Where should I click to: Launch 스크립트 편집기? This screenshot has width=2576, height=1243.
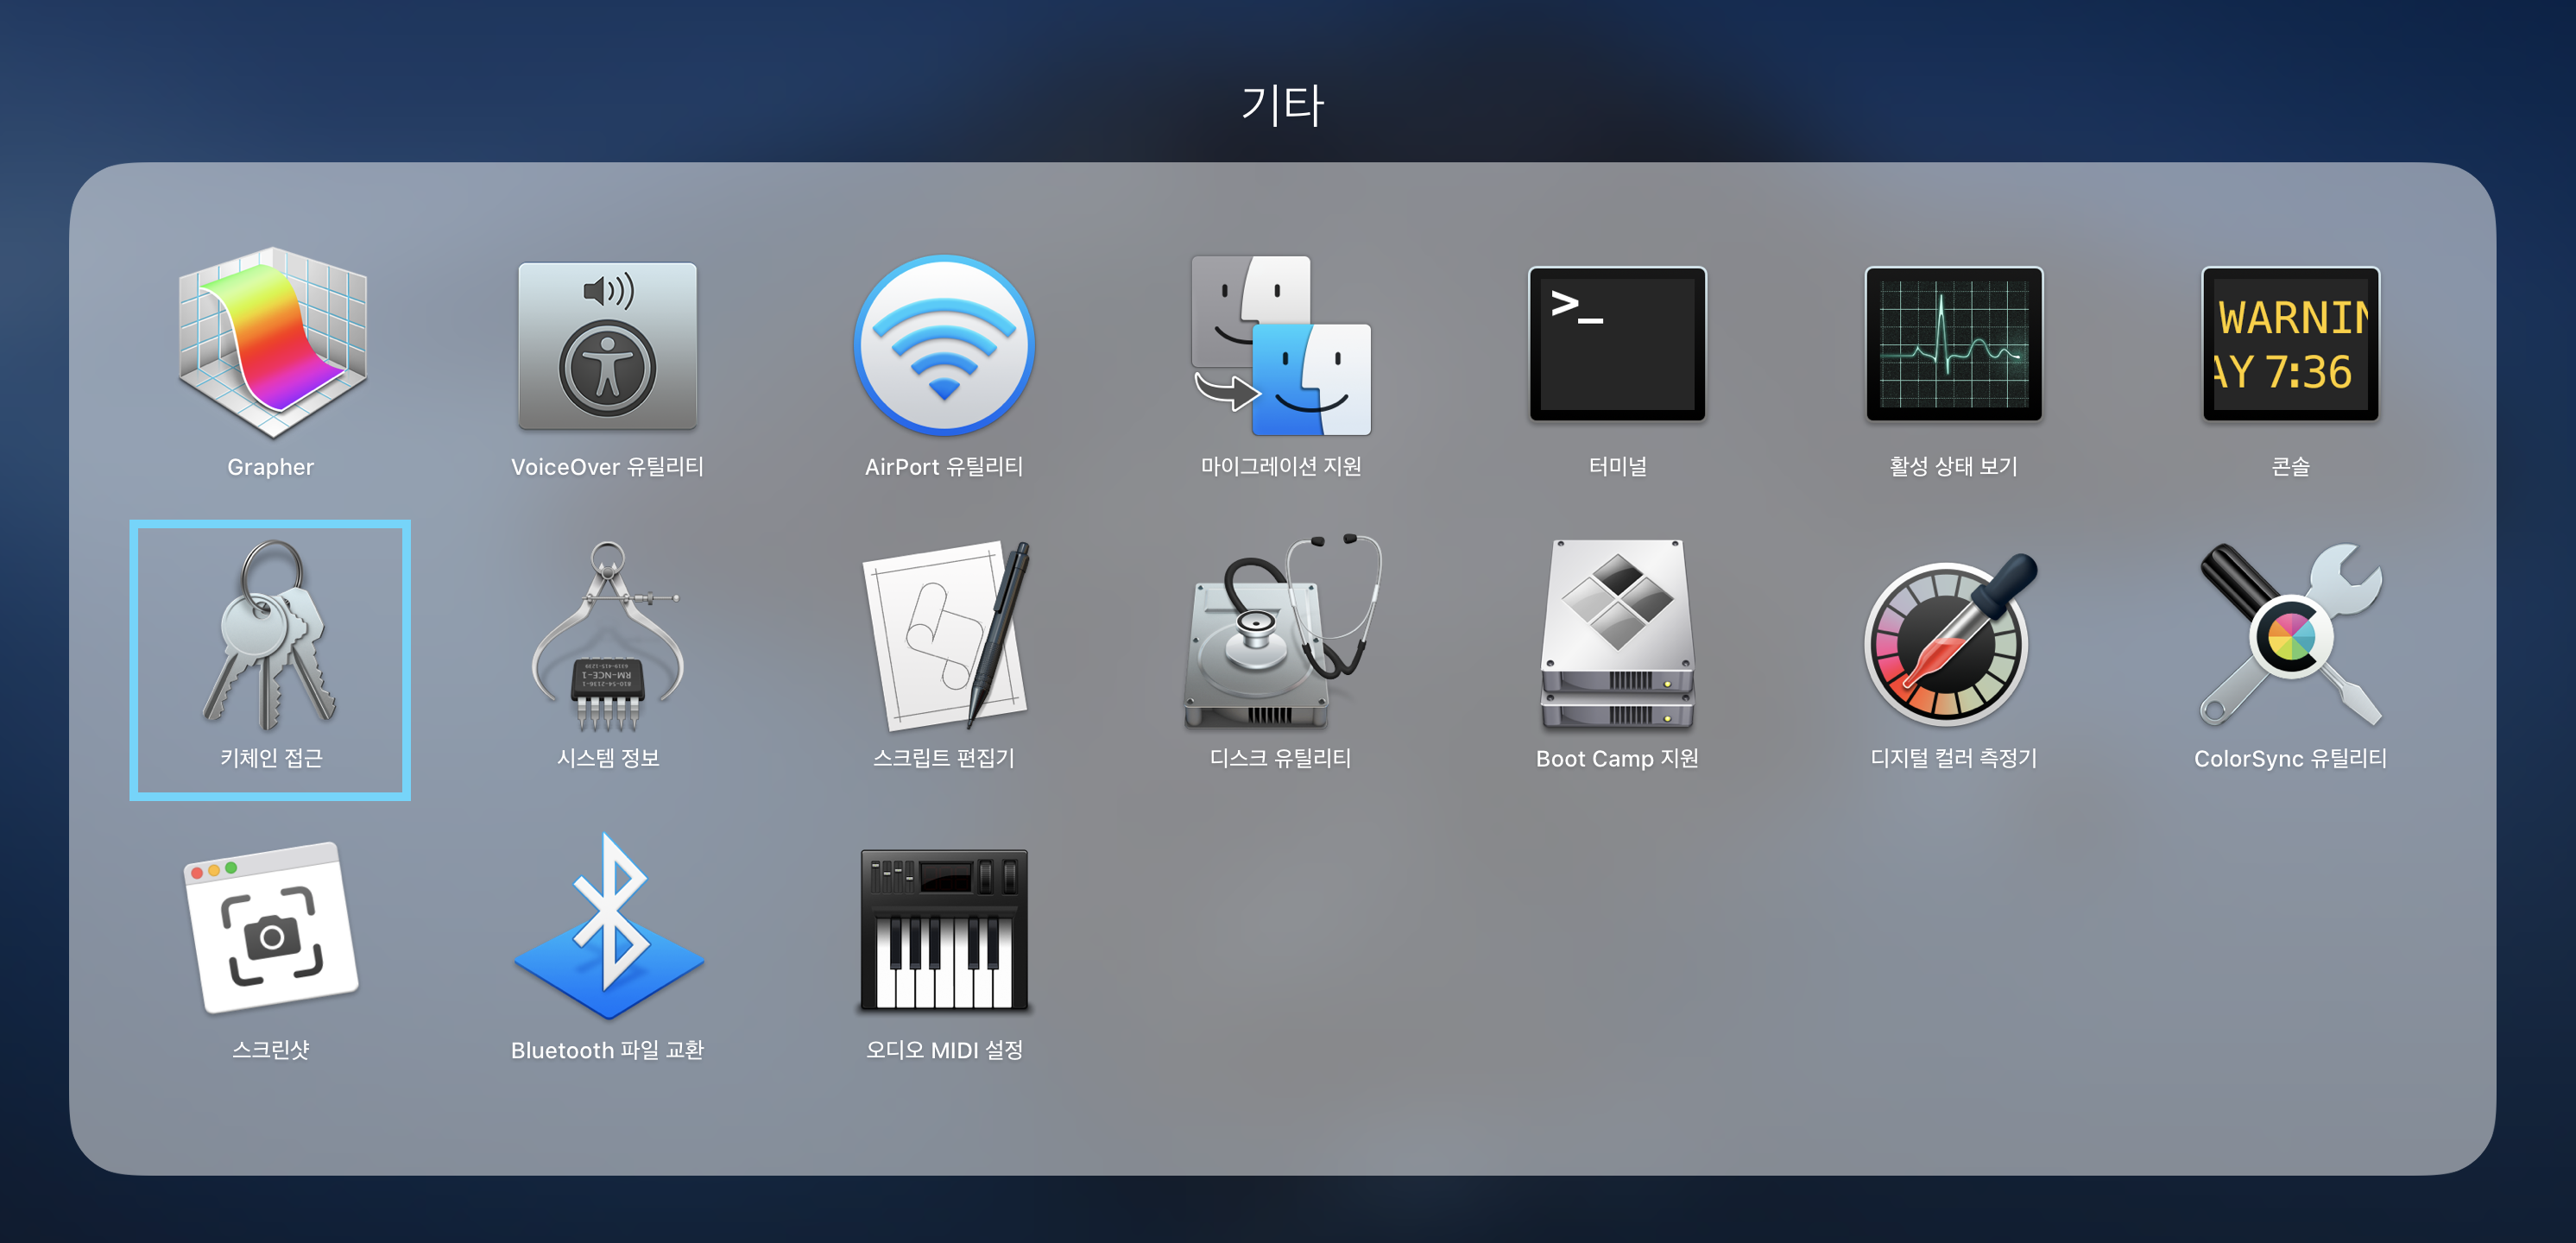[943, 636]
